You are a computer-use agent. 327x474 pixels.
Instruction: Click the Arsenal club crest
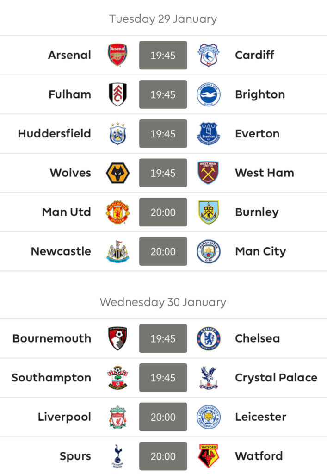[x=117, y=55]
